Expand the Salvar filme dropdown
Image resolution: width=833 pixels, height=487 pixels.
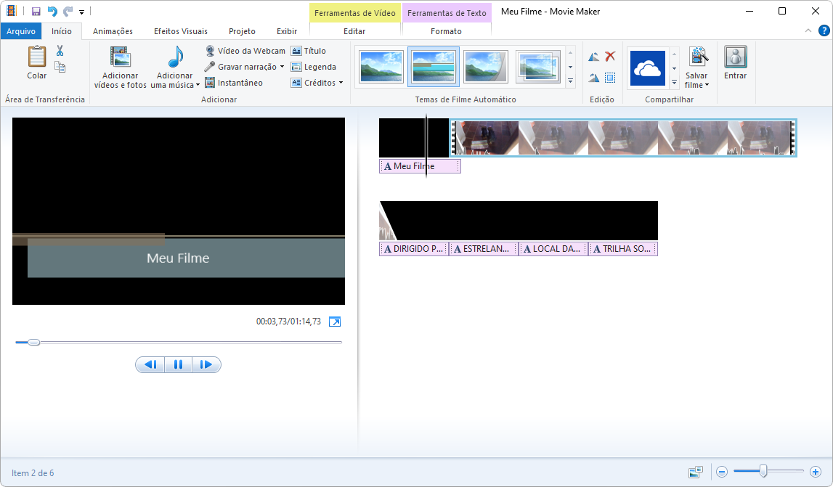click(x=707, y=85)
